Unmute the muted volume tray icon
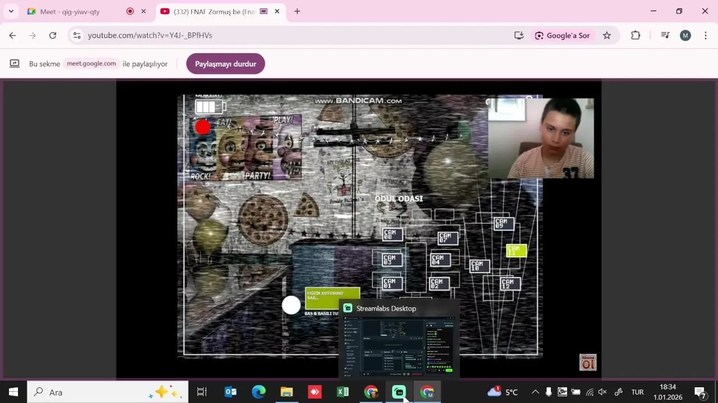 (x=603, y=392)
